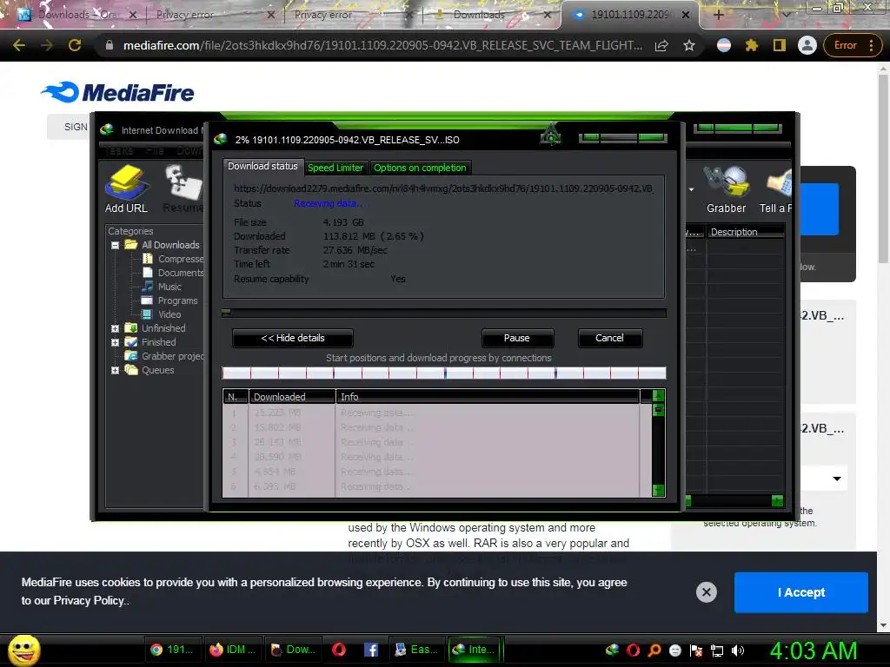This screenshot has height=667, width=890.
Task: Click the Add URL icon in IDM
Action: click(x=126, y=188)
